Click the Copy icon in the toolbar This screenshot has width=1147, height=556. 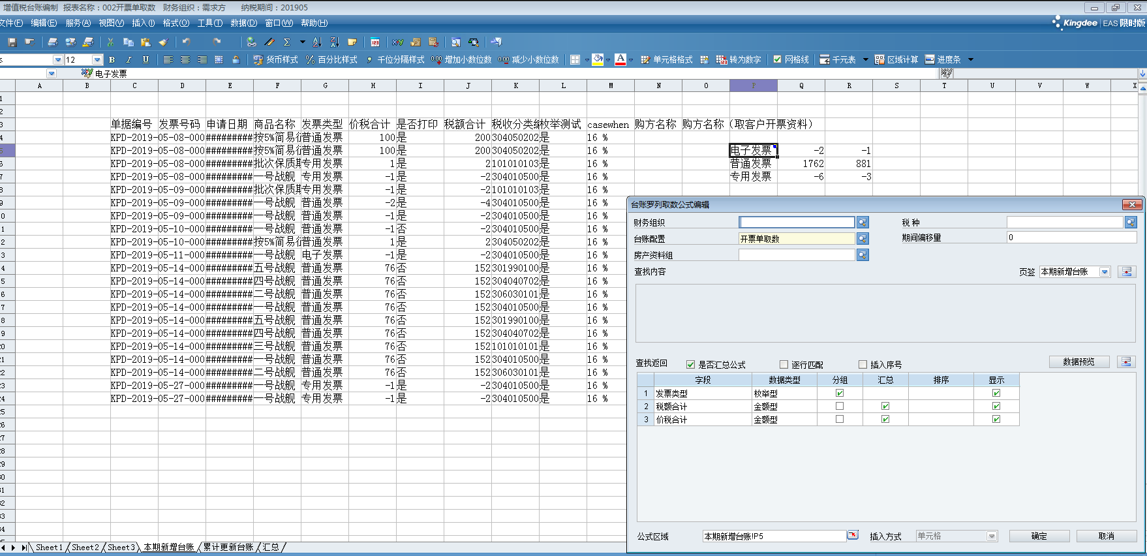(x=129, y=42)
